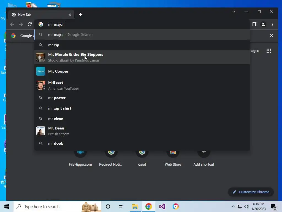The image size is (282, 212).
Task: Open the Redirect Noti... shortcut
Action: pyautogui.click(x=111, y=158)
